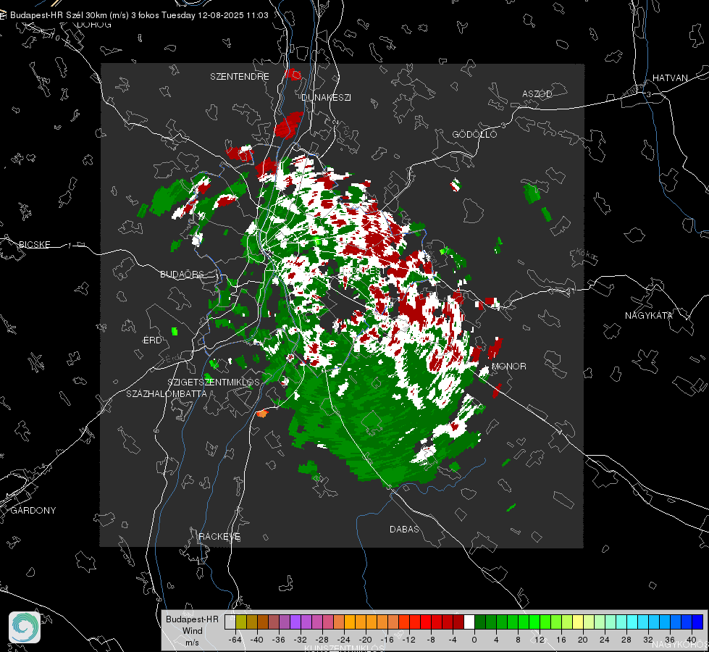Click the GÁRDONY town label
This screenshot has width=709, height=652.
(x=33, y=511)
